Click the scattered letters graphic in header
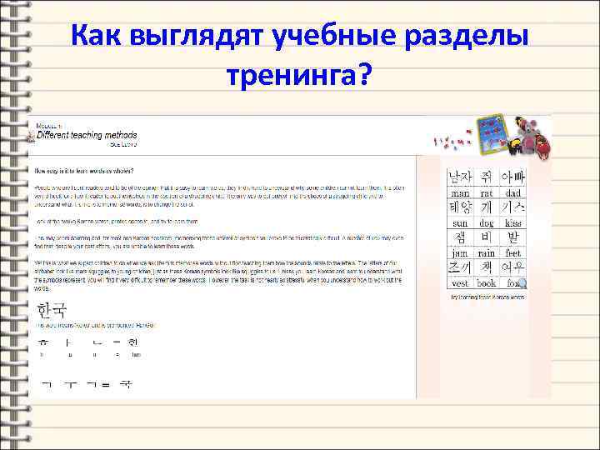Image resolution: width=600 pixels, height=450 pixels. [453, 141]
